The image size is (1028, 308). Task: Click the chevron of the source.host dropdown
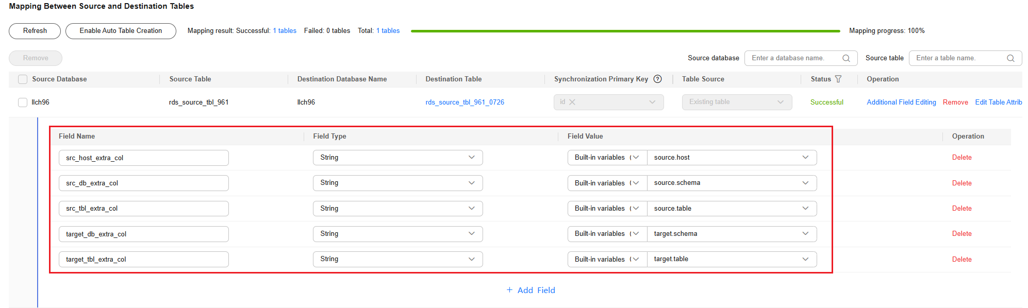(x=805, y=158)
